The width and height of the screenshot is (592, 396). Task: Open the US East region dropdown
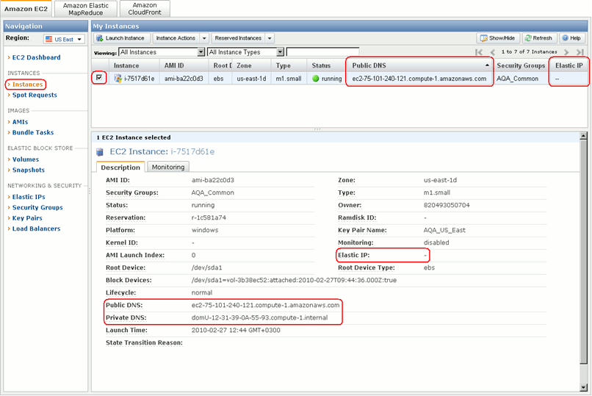[x=64, y=39]
